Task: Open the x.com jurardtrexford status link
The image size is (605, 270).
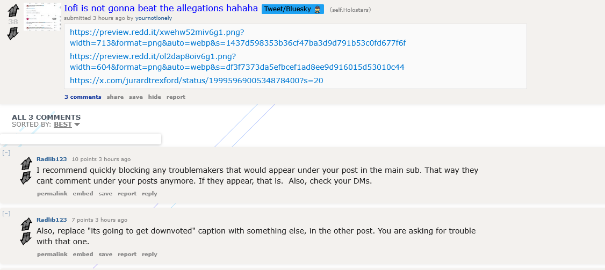Action: pos(196,81)
